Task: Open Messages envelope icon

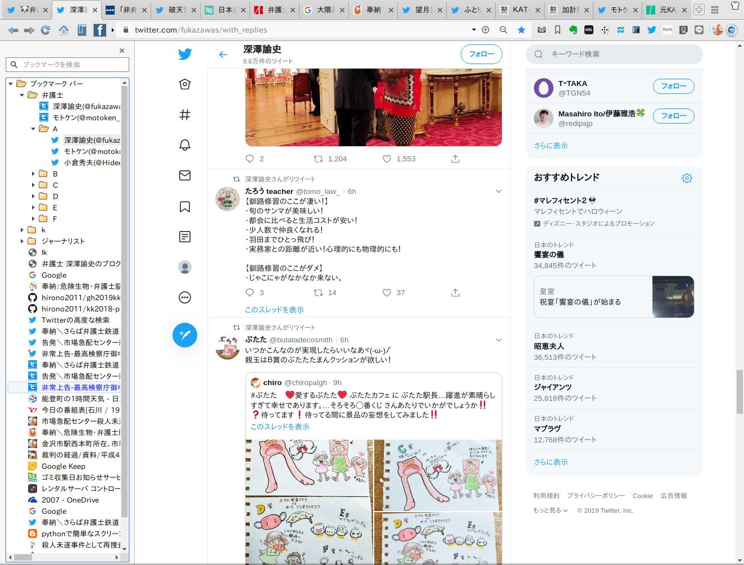Action: [x=185, y=175]
